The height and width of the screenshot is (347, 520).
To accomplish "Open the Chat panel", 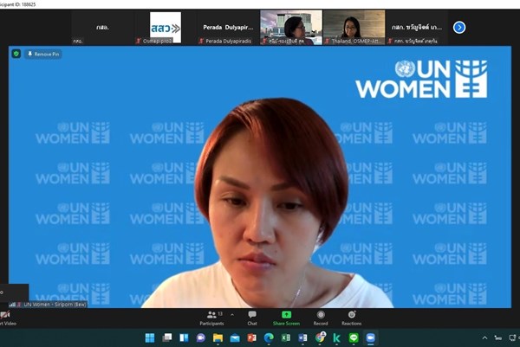I will [x=252, y=318].
